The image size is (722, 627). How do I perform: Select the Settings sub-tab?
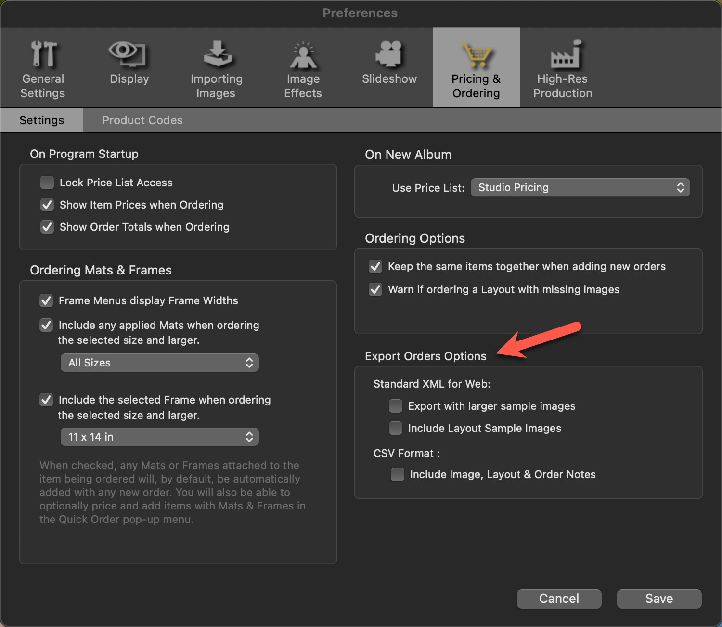(x=42, y=120)
